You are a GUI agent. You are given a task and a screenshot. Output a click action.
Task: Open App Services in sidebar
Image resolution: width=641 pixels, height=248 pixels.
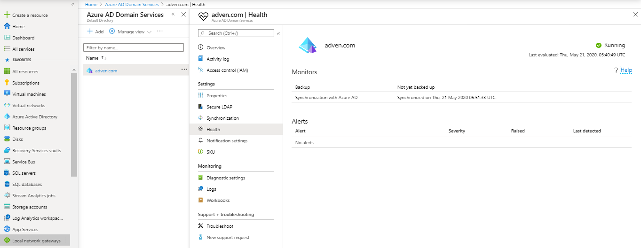[x=25, y=230]
